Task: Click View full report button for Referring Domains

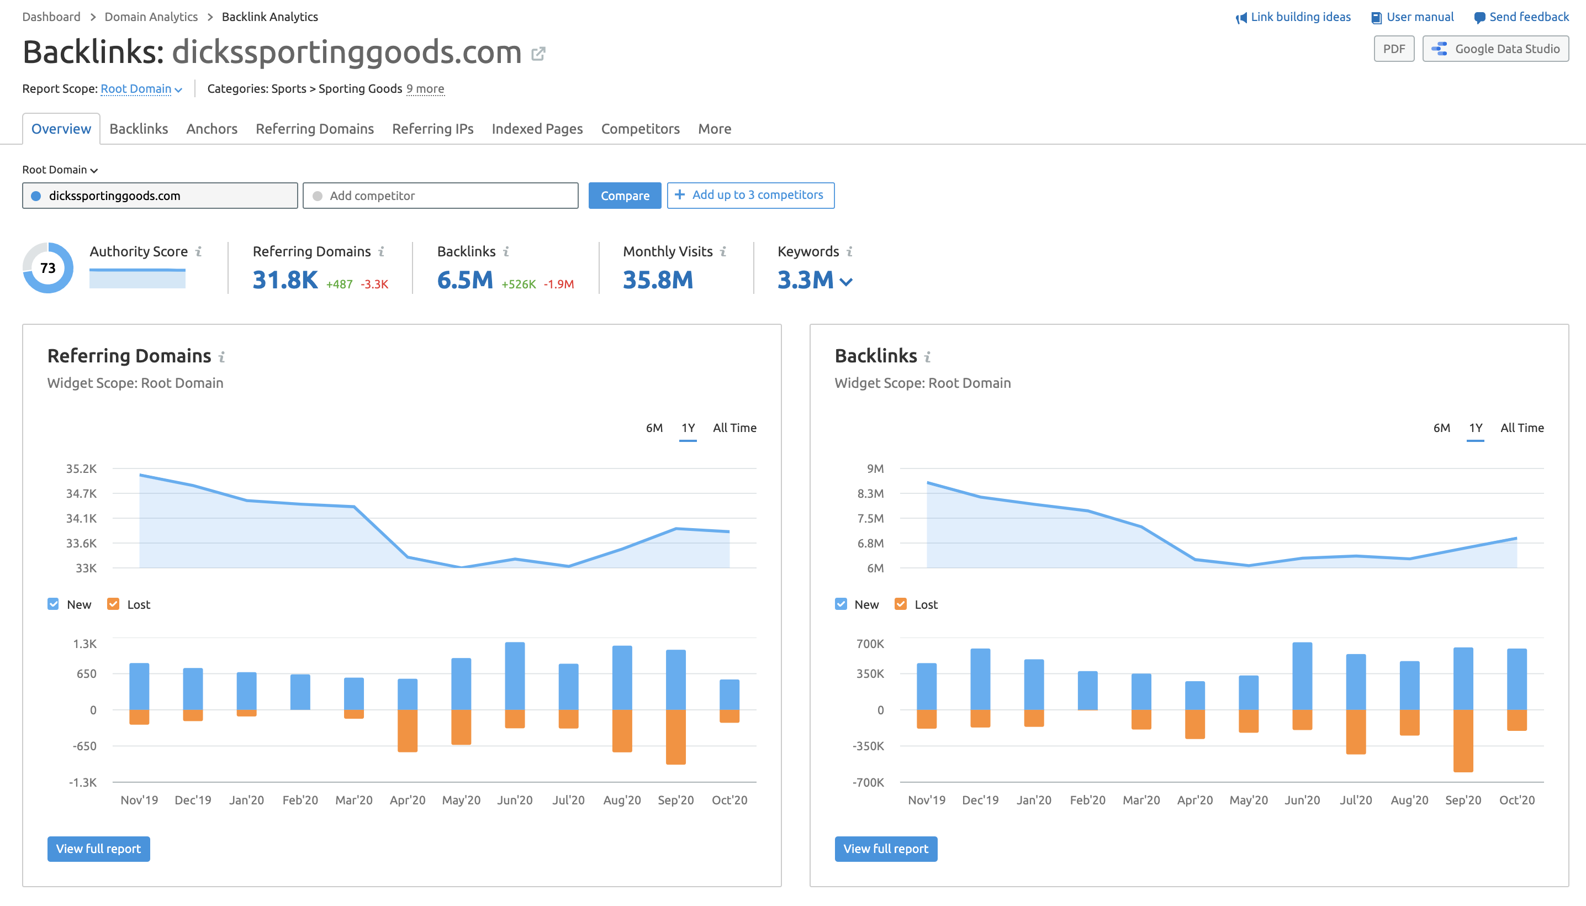Action: coord(98,848)
